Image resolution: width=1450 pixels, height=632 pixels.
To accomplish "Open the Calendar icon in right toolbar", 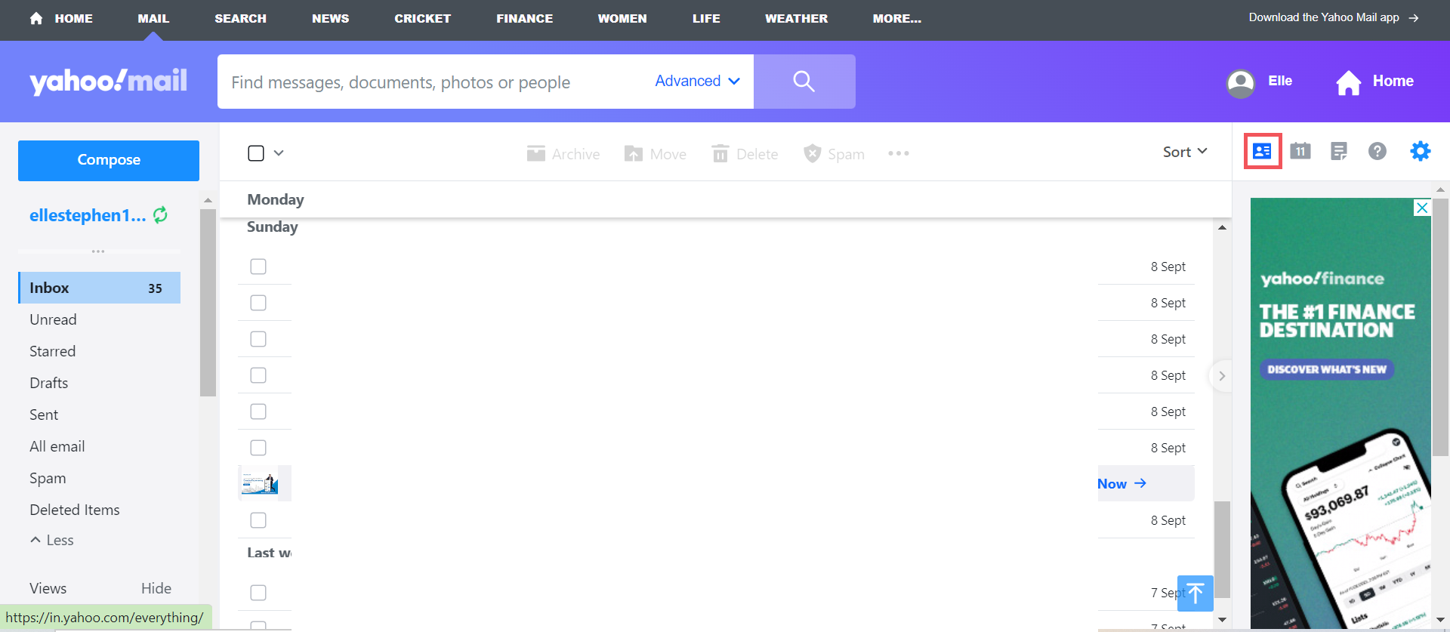I will coord(1300,151).
